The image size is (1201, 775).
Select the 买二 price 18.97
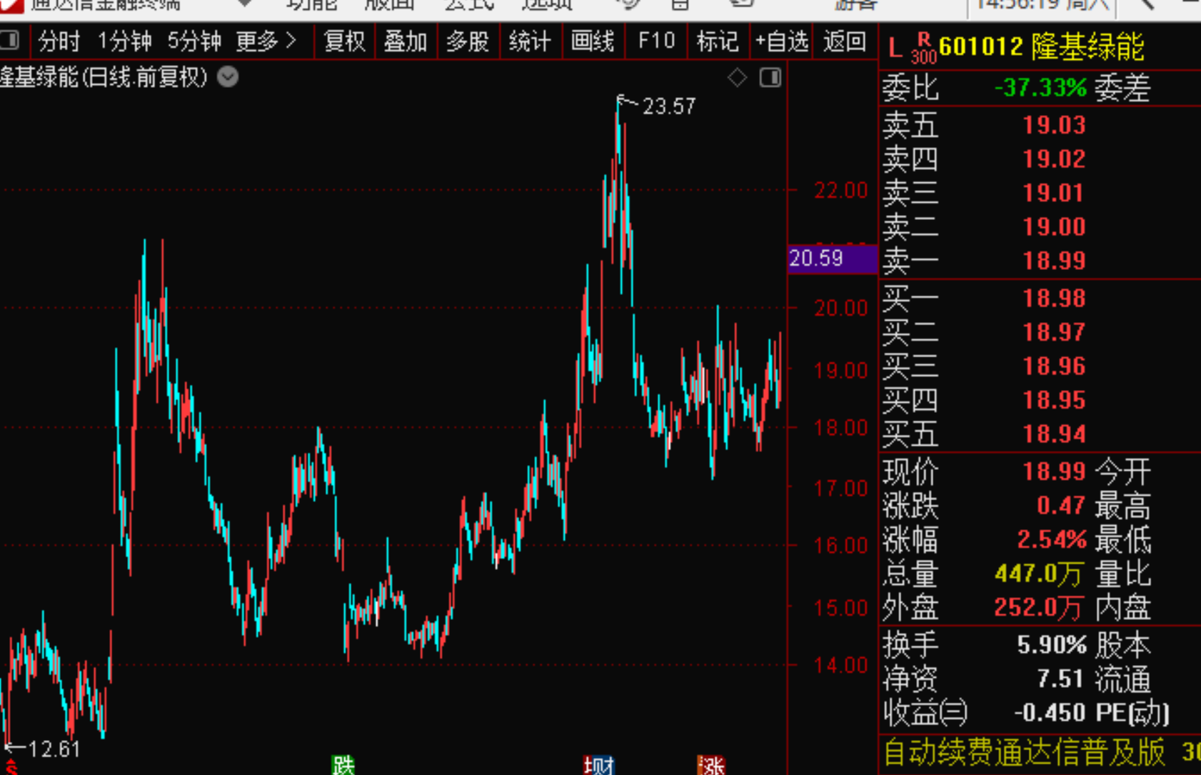(x=1054, y=332)
